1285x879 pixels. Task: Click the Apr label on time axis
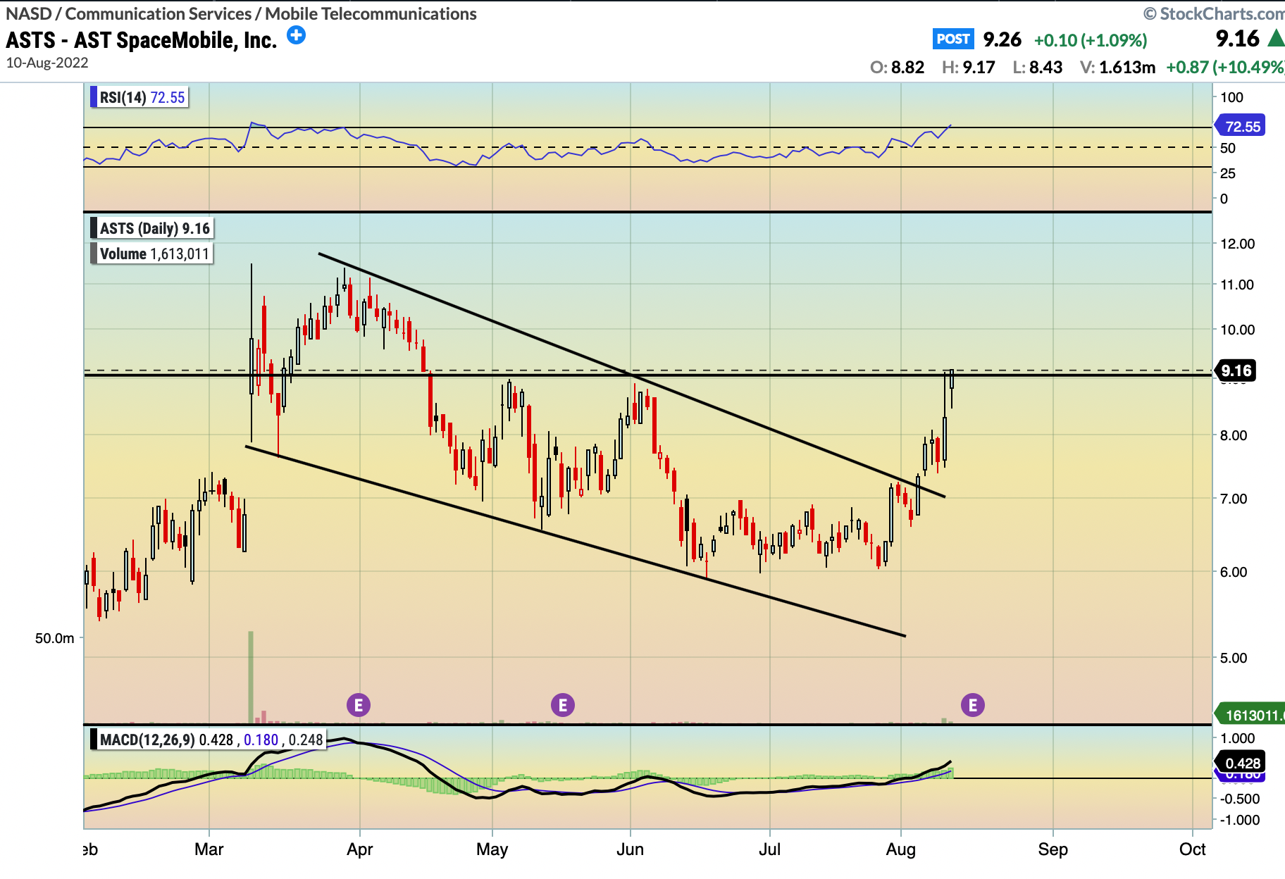pyautogui.click(x=360, y=849)
